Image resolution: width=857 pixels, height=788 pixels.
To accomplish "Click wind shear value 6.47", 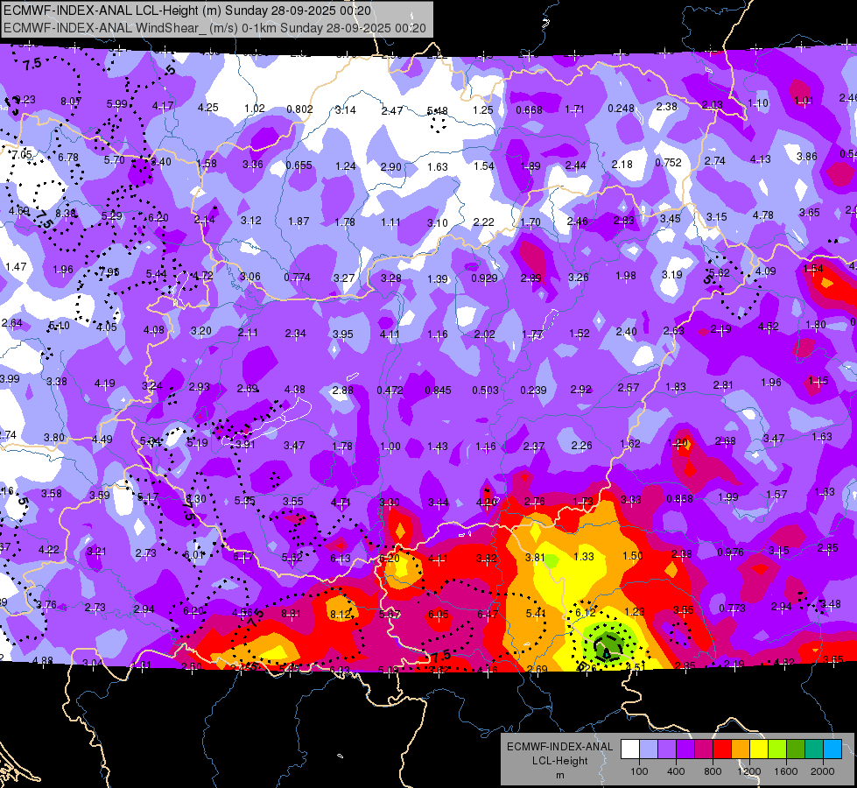I will pos(487,614).
